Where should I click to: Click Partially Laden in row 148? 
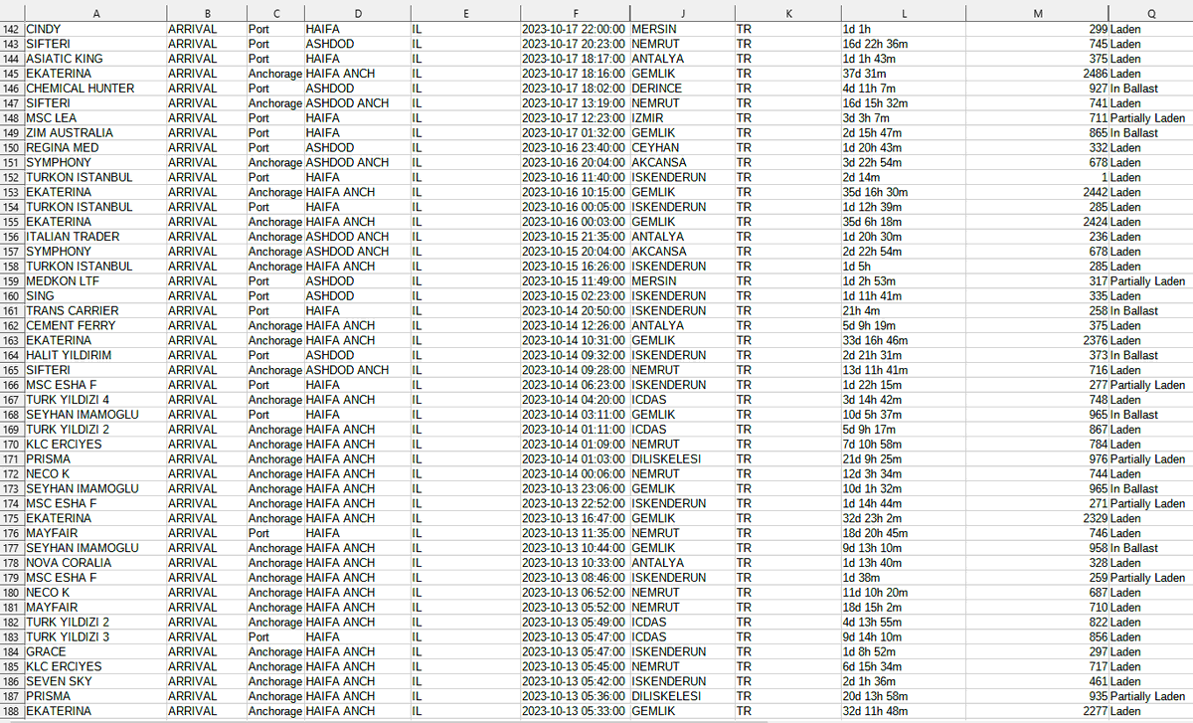click(1150, 117)
